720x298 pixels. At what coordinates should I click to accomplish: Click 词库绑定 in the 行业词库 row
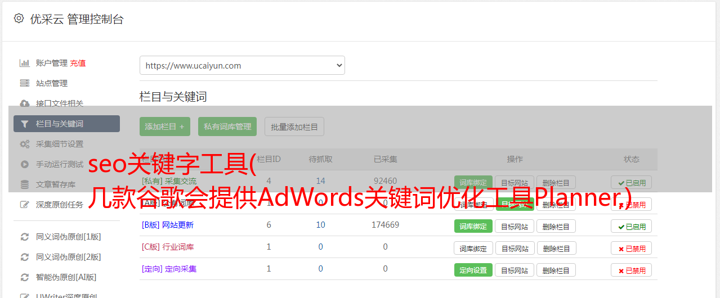473,249
